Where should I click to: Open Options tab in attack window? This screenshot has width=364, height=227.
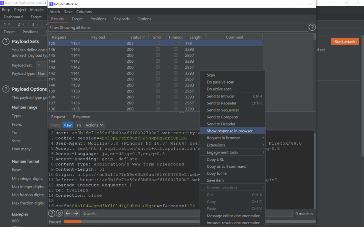[x=144, y=19]
